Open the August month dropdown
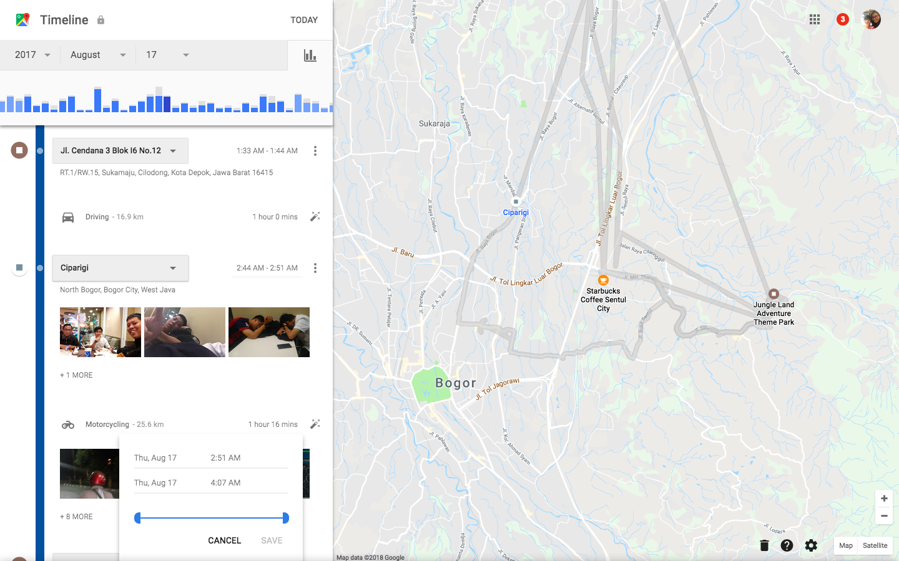899x561 pixels. pos(98,55)
